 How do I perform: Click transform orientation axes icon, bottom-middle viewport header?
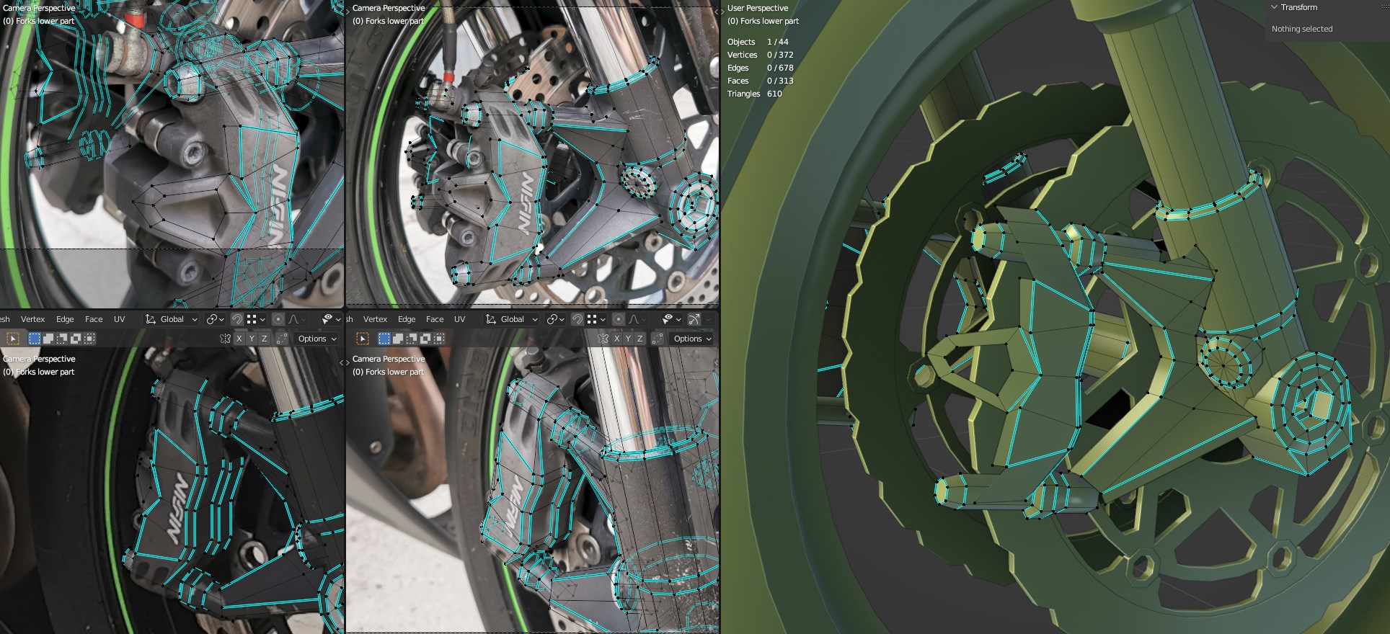(491, 319)
